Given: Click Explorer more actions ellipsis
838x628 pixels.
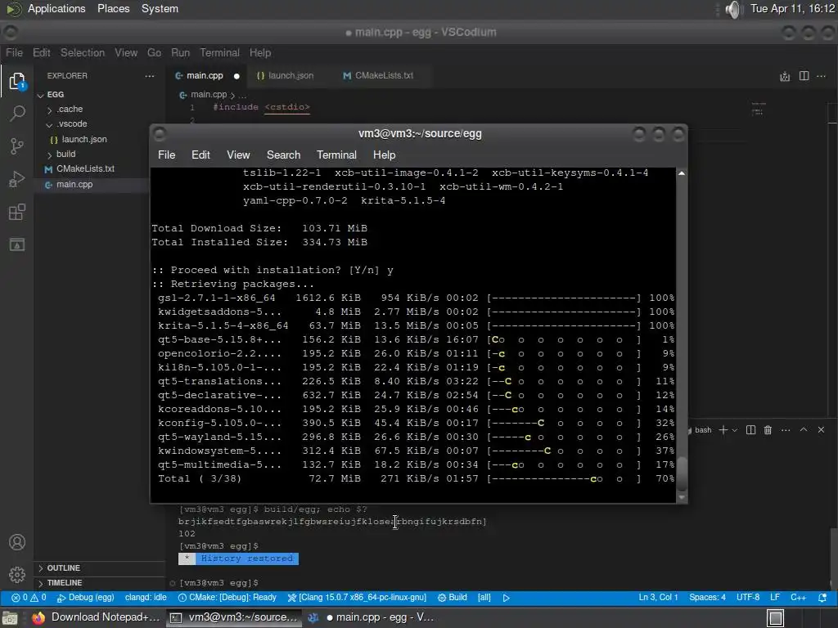Looking at the screenshot, I should click(x=150, y=76).
